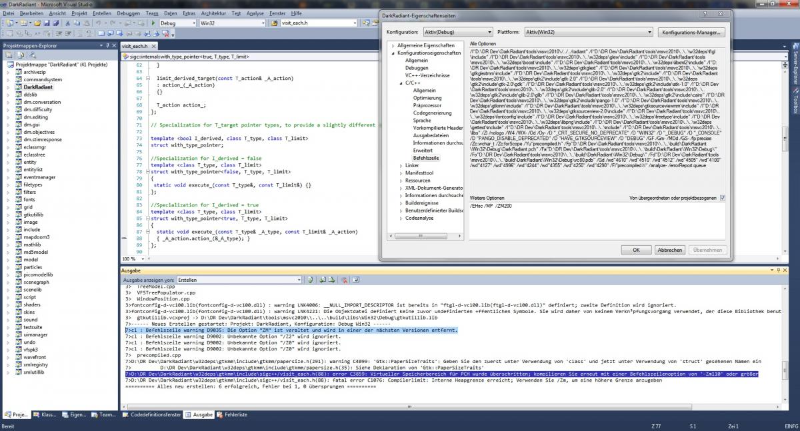Switch to the Codedefinitionsfenster tab
This screenshot has height=431, width=800.
(152, 414)
